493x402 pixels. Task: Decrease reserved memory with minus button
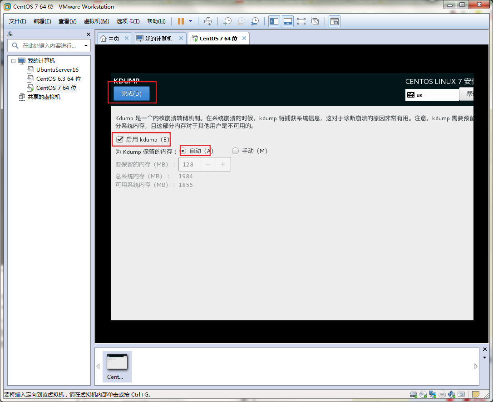point(208,164)
